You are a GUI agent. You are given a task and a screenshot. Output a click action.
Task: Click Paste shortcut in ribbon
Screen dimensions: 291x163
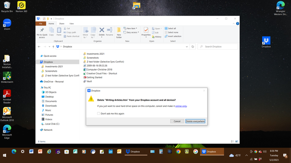click(71, 36)
